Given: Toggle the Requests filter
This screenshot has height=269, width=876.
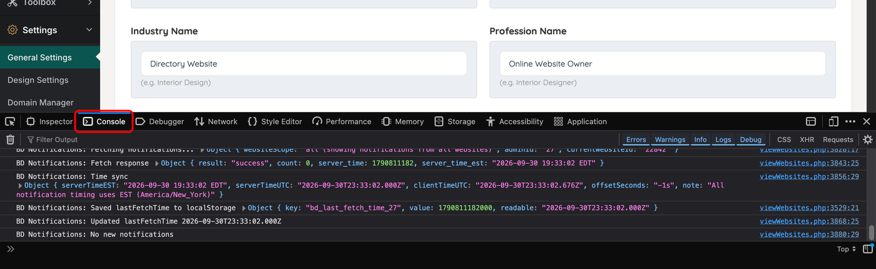Looking at the screenshot, I should coord(838,140).
